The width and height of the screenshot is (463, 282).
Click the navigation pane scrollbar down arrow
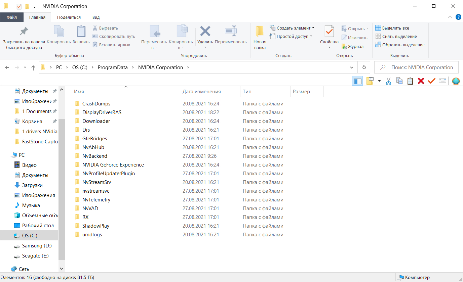pos(62,269)
